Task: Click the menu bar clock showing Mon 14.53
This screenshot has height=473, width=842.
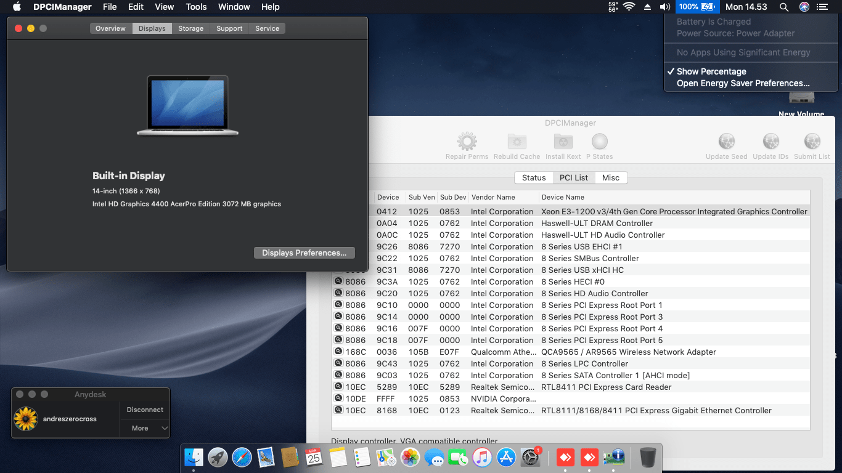Action: (x=746, y=7)
